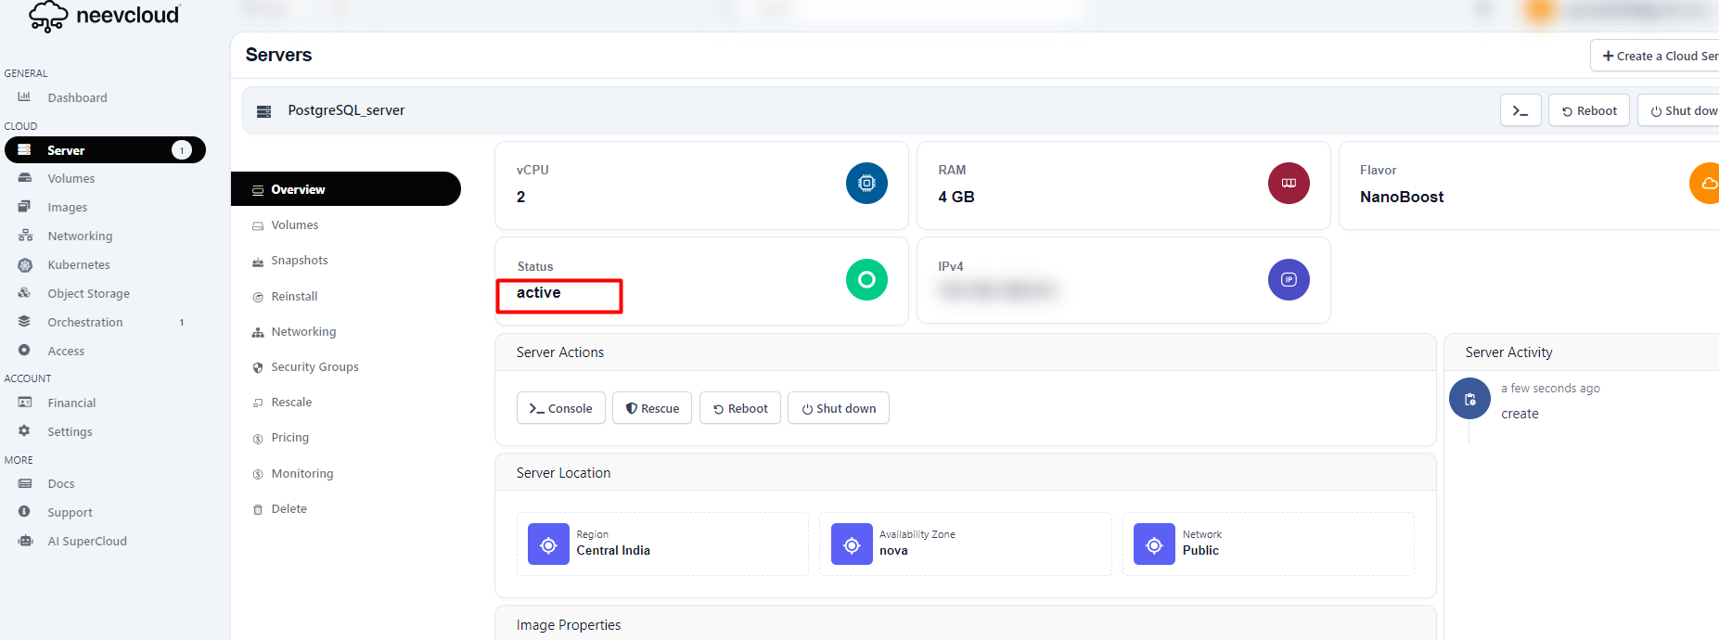
Task: Click Console button in Server Actions
Action: [x=560, y=408]
